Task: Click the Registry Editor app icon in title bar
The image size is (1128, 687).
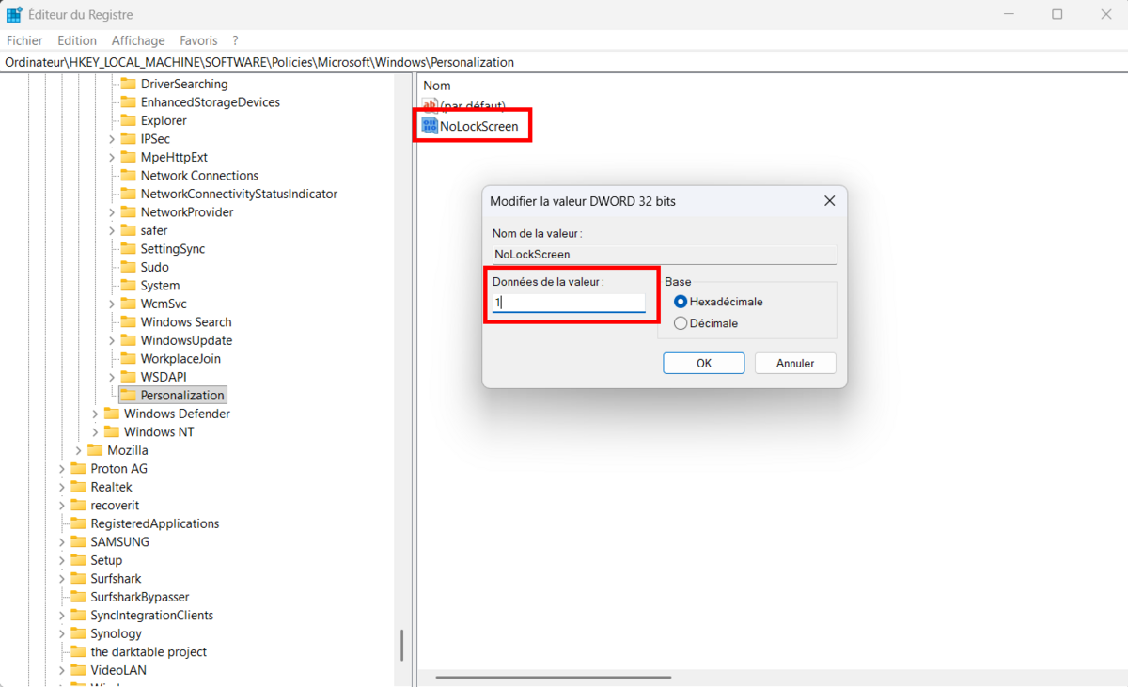Action: (15, 15)
